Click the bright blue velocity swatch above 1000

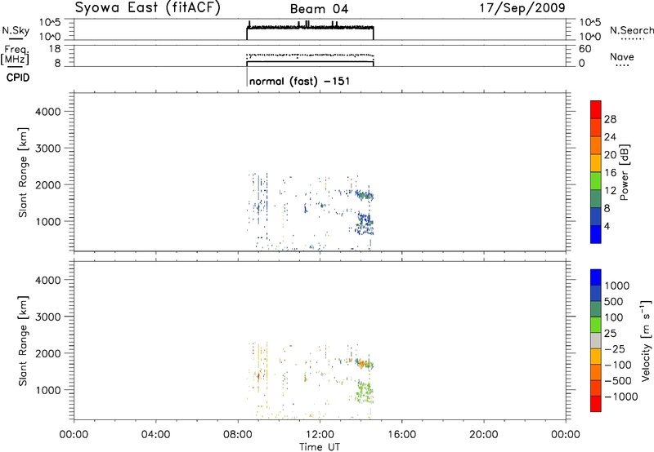click(x=596, y=277)
